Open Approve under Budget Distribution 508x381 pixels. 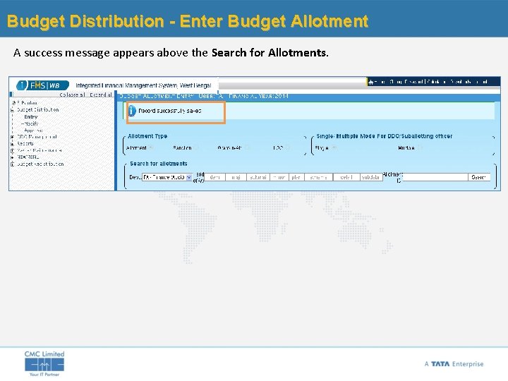(x=33, y=131)
